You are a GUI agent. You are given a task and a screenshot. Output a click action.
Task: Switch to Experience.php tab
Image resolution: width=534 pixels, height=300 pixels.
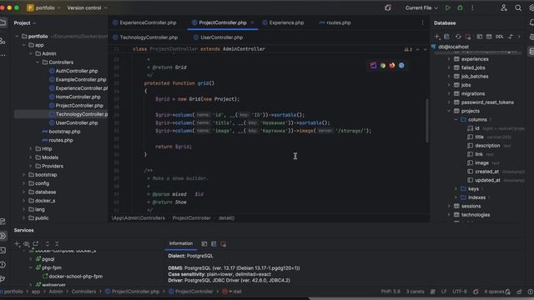point(284,22)
